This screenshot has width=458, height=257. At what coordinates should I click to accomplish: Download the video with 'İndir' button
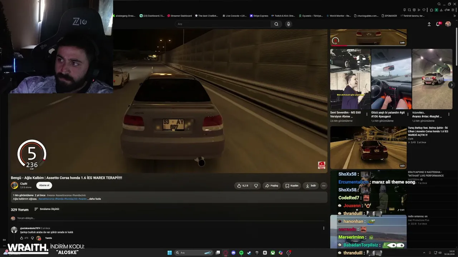(x=311, y=186)
